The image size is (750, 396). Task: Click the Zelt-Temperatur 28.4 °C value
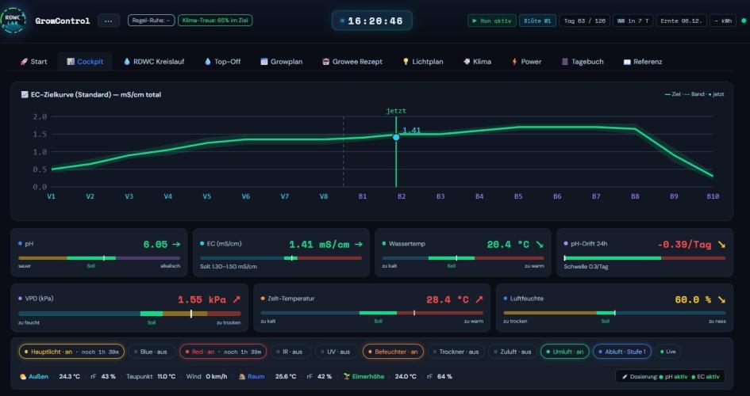click(448, 299)
